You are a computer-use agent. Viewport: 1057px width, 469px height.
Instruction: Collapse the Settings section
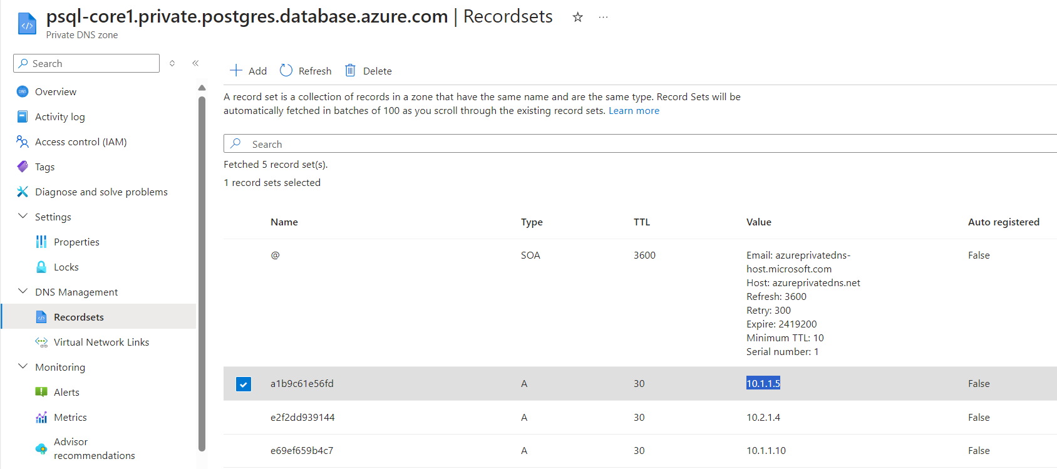coord(23,216)
